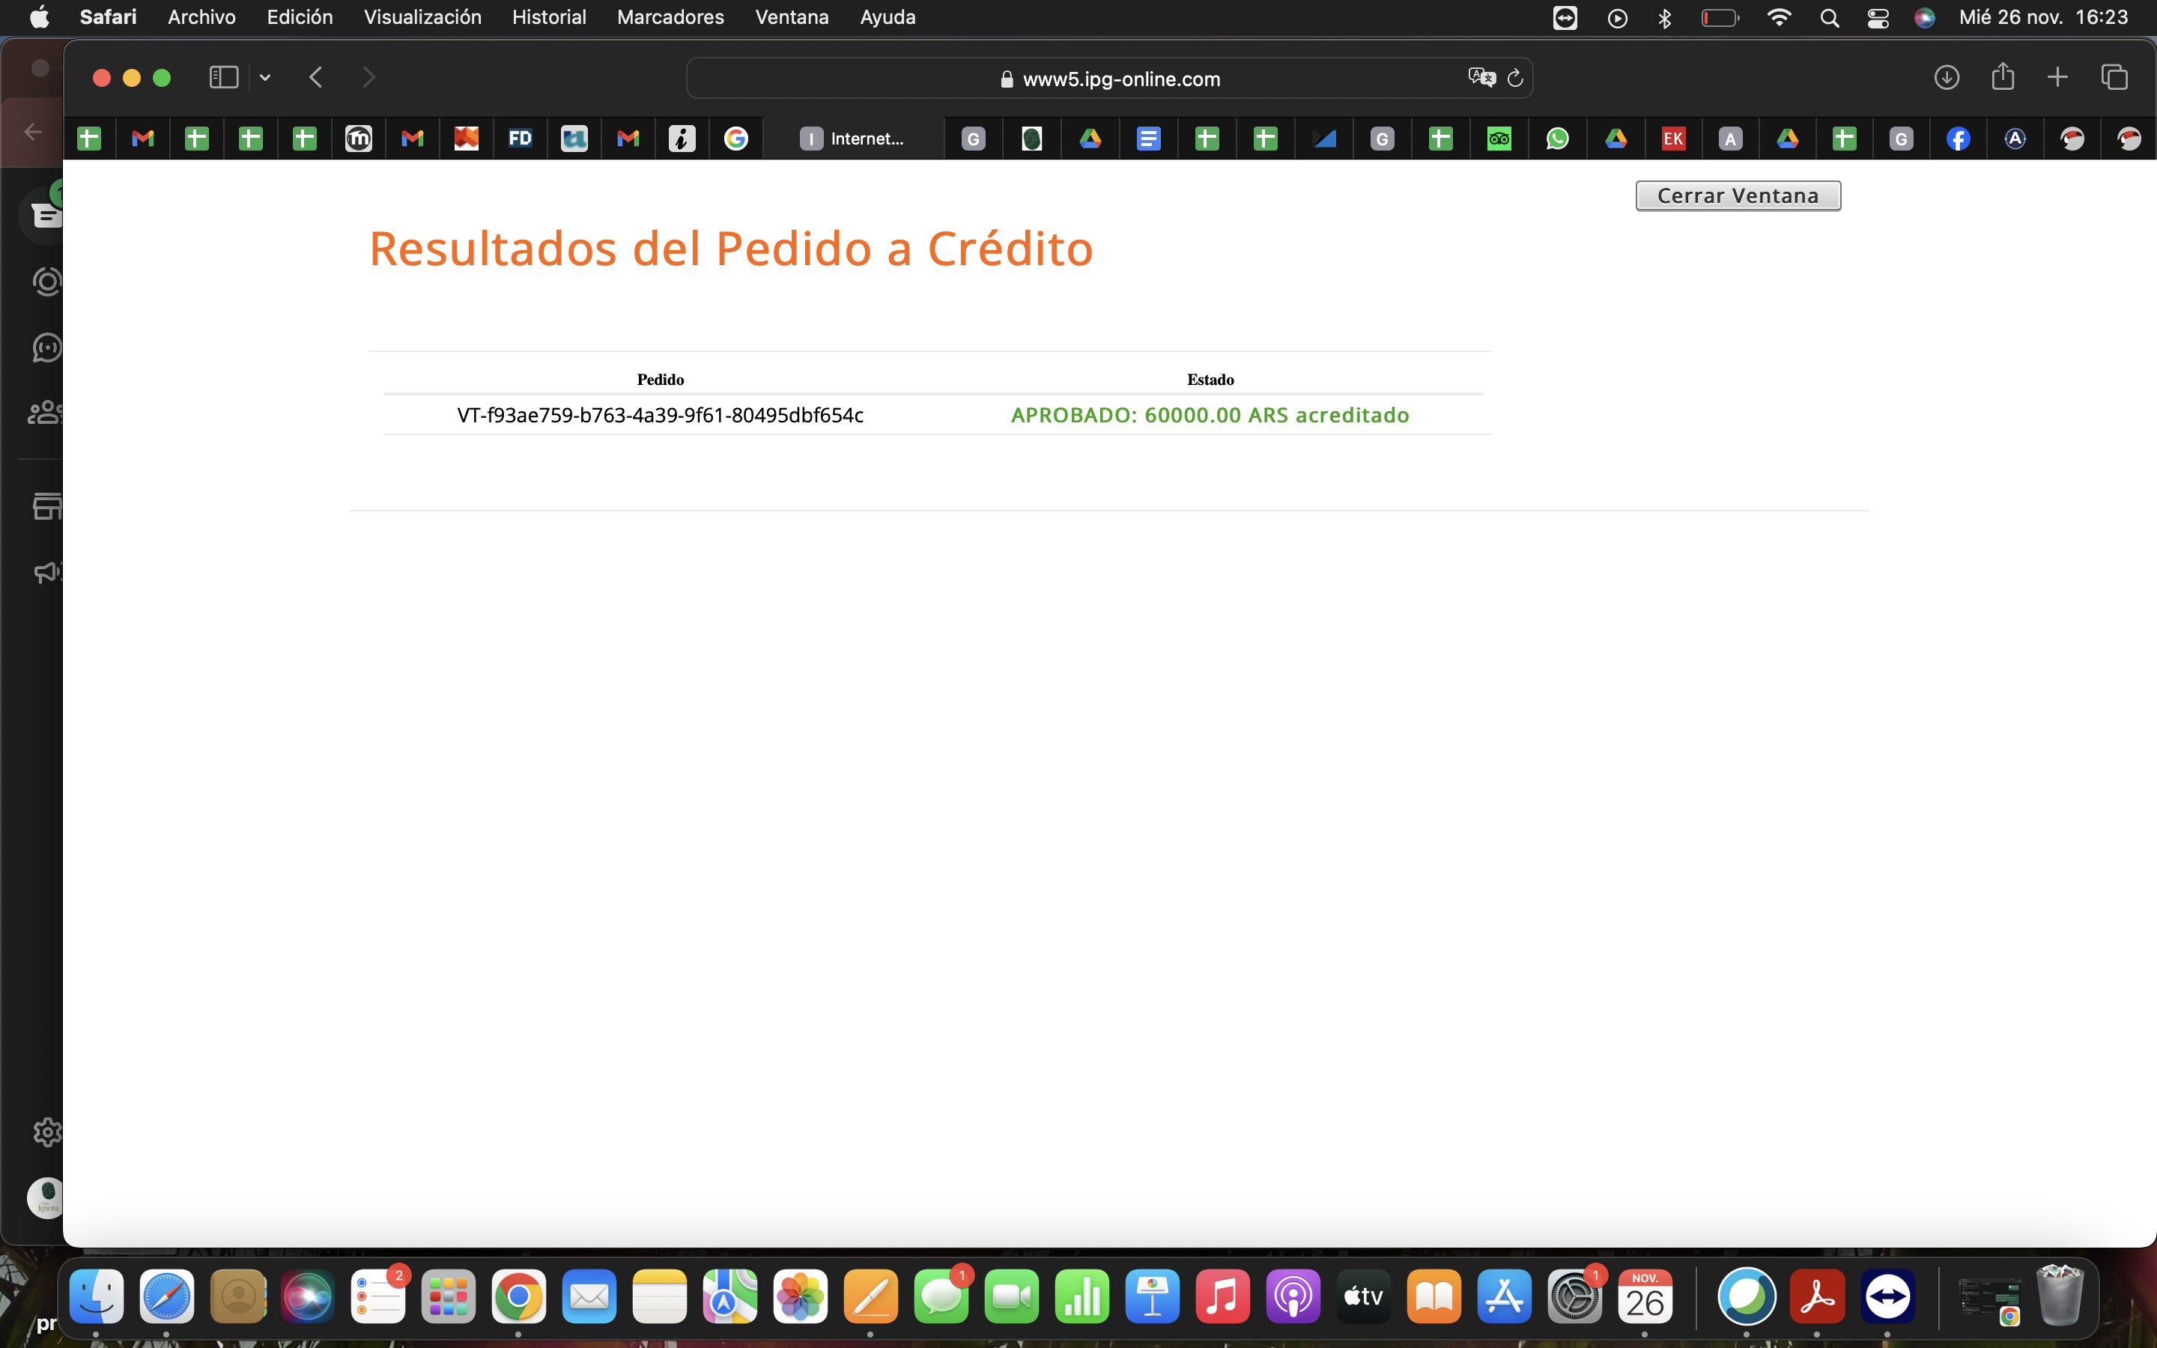Launch Google Chrome from the dock
Screen dimensions: 2157x1348
[518, 1296]
